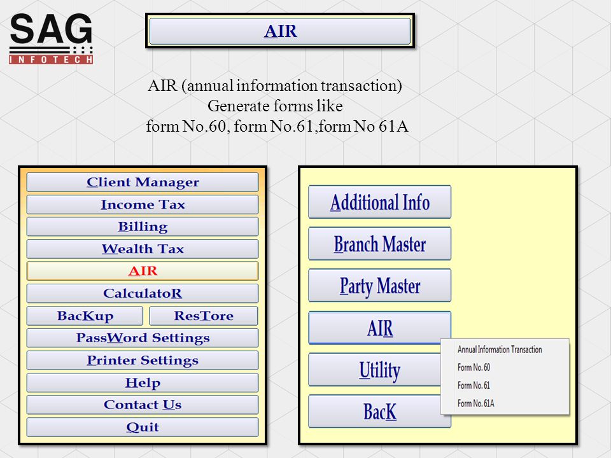Click the AIR title banner button

(280, 31)
